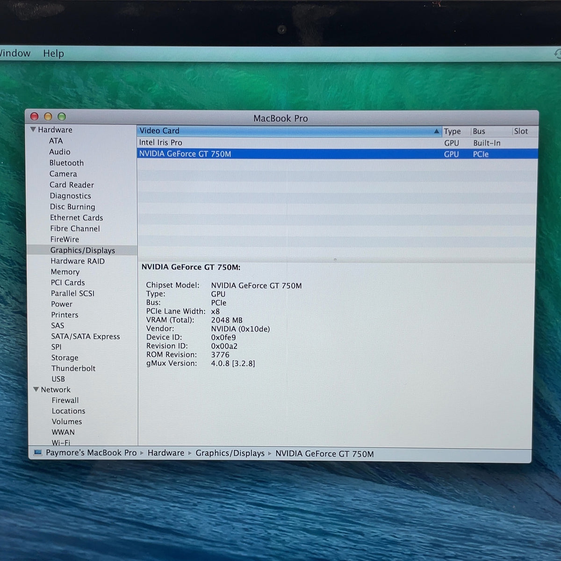The image size is (561, 561).
Task: Select Card Reader in the sidebar
Action: click(x=72, y=185)
